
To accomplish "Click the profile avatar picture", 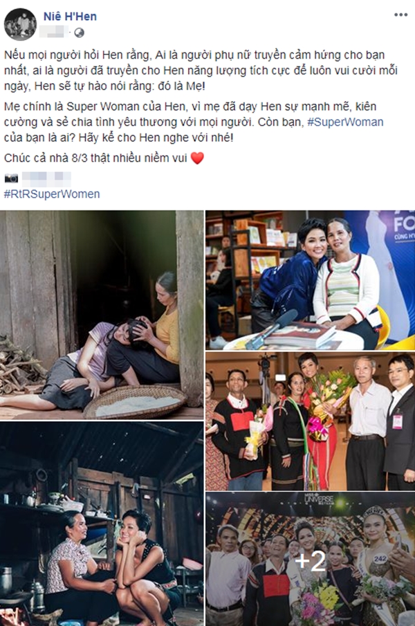I will pos(20,24).
